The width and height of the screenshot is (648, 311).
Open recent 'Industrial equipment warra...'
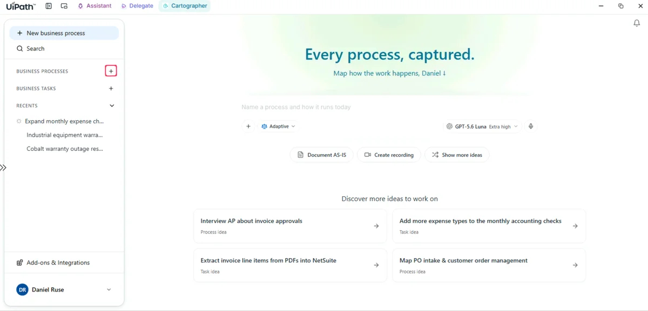(64, 135)
